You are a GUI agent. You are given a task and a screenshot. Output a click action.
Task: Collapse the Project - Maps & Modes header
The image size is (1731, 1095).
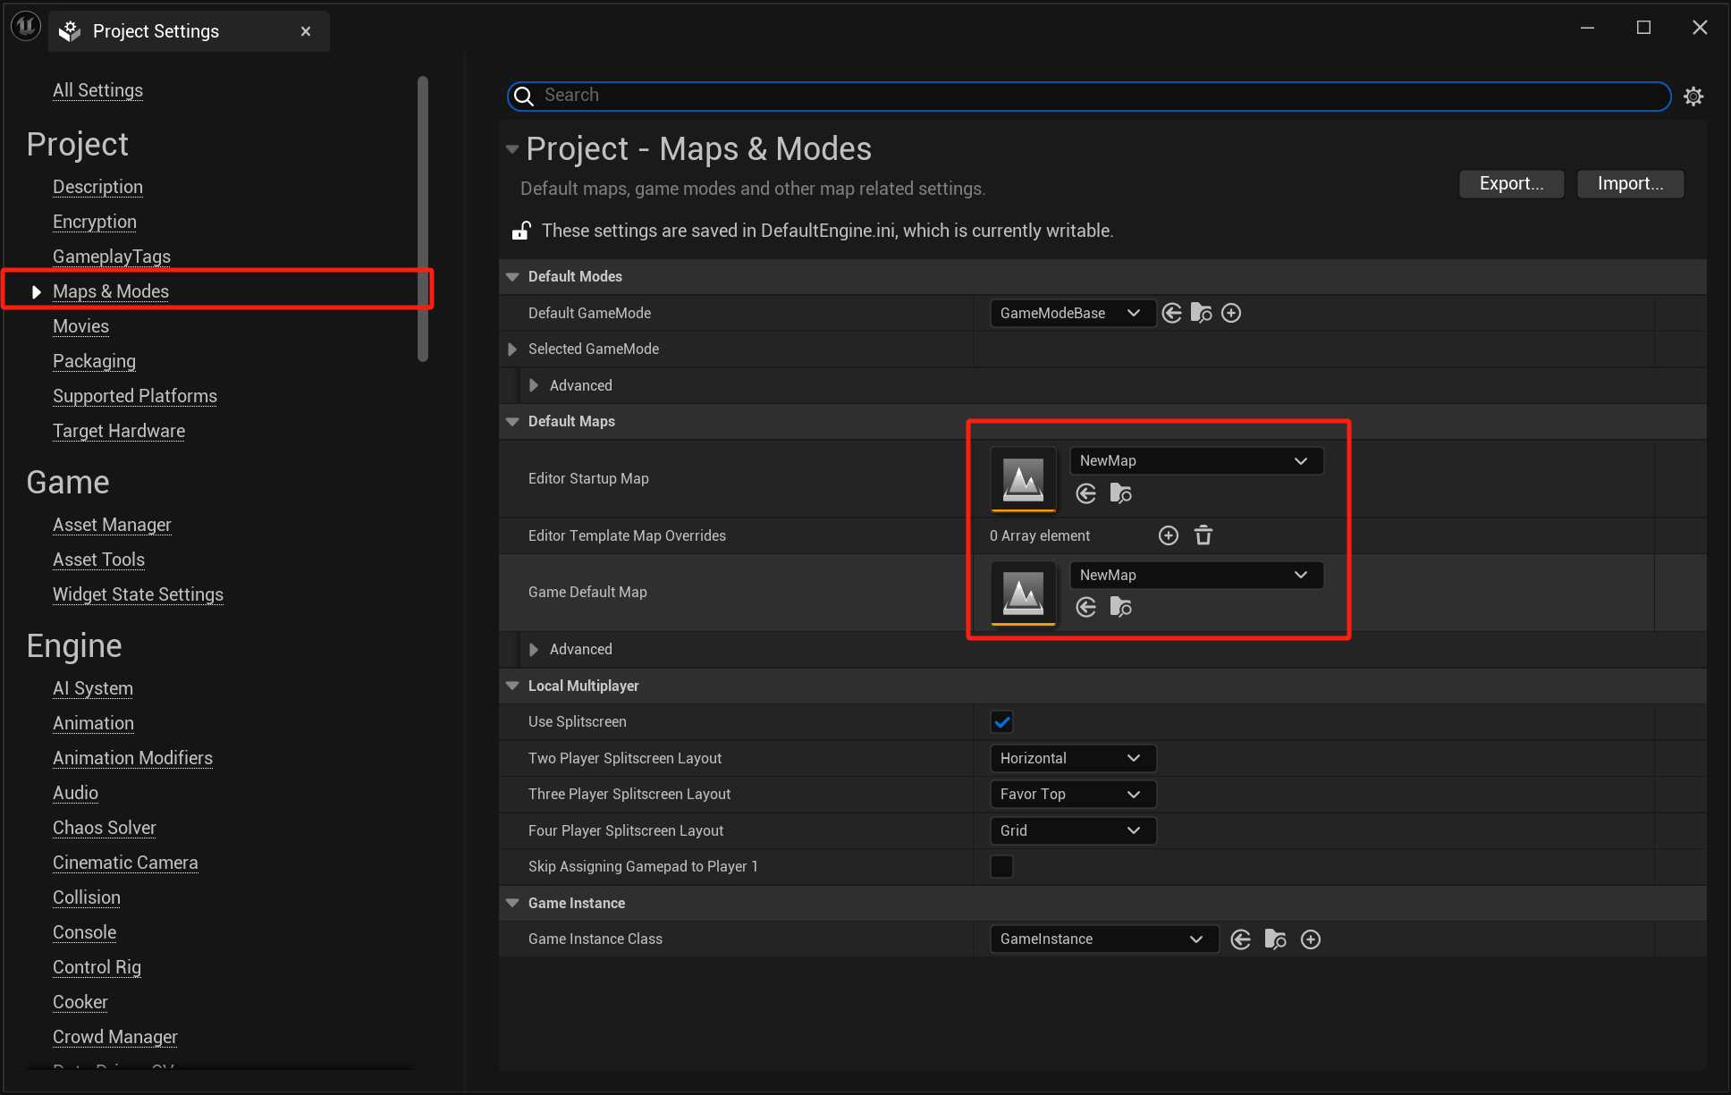(512, 149)
